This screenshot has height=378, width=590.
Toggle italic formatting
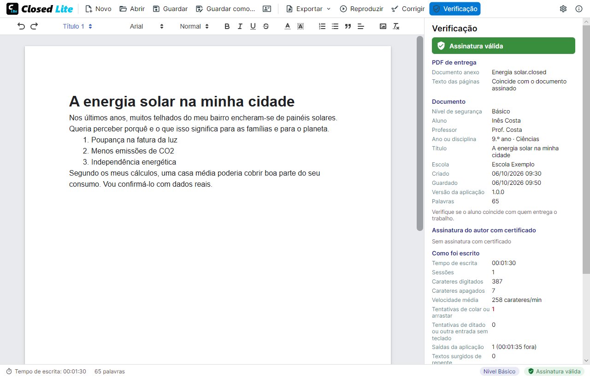click(240, 26)
